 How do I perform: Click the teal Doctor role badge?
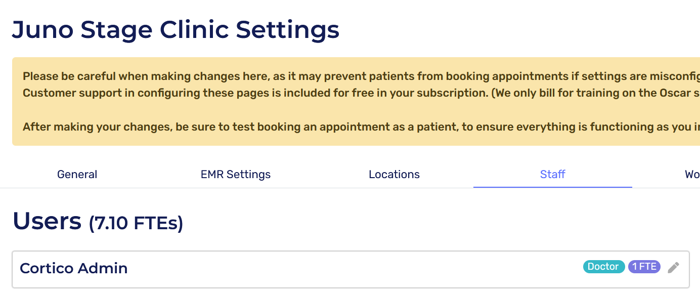coord(603,267)
